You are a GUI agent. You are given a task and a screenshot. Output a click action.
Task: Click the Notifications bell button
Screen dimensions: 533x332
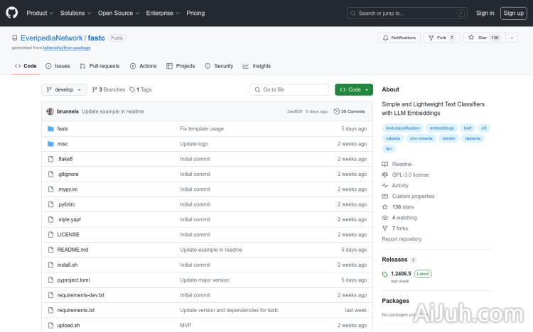click(x=399, y=38)
